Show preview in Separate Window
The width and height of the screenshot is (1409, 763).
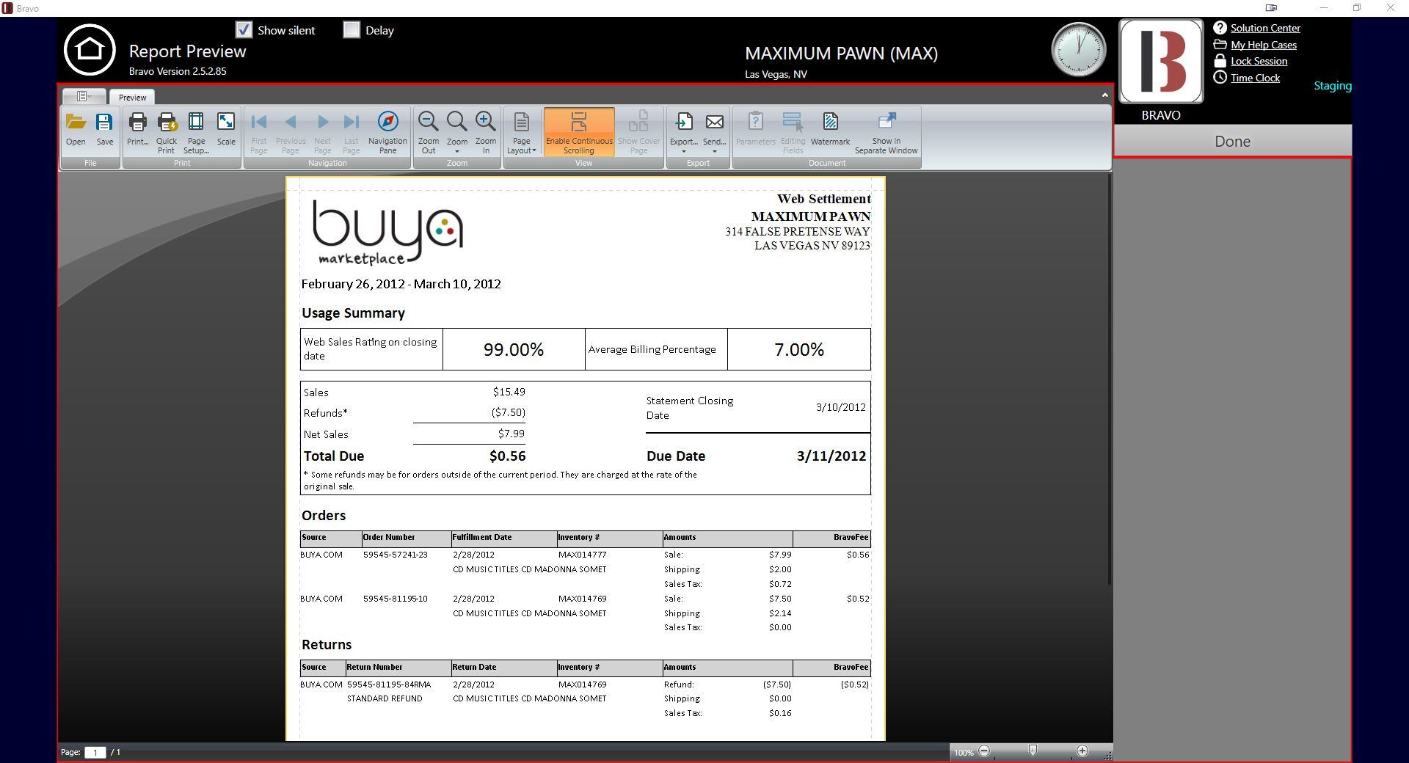point(886,133)
